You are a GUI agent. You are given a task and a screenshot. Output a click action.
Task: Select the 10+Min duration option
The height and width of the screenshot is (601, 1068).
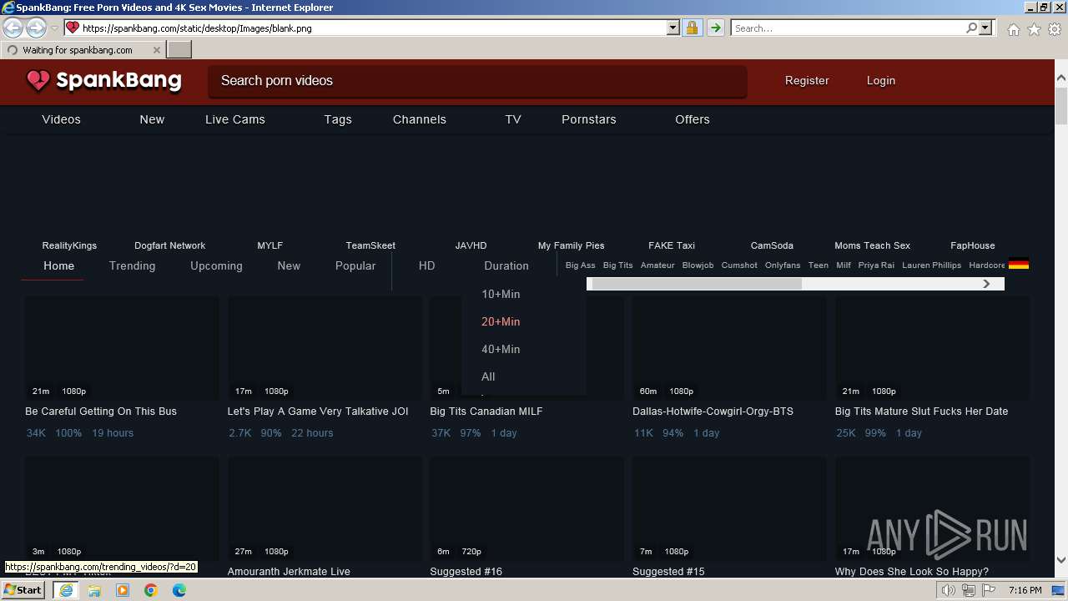(501, 294)
